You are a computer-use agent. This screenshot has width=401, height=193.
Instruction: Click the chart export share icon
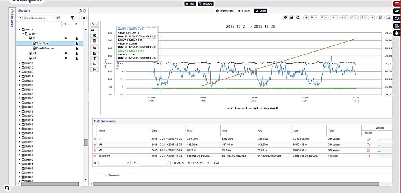pyautogui.click(x=291, y=18)
